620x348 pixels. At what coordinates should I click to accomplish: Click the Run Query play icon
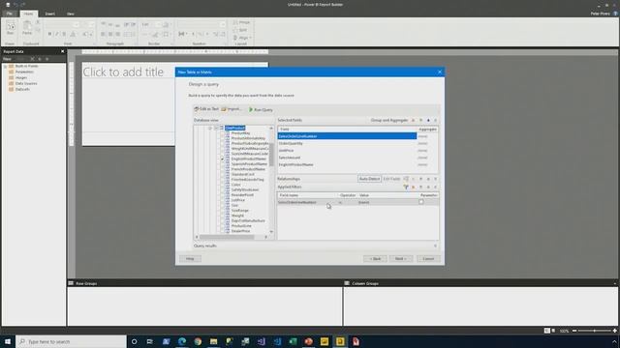[x=251, y=109]
